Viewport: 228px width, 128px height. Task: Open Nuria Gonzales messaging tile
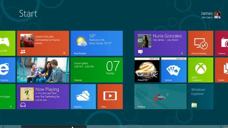click(160, 43)
